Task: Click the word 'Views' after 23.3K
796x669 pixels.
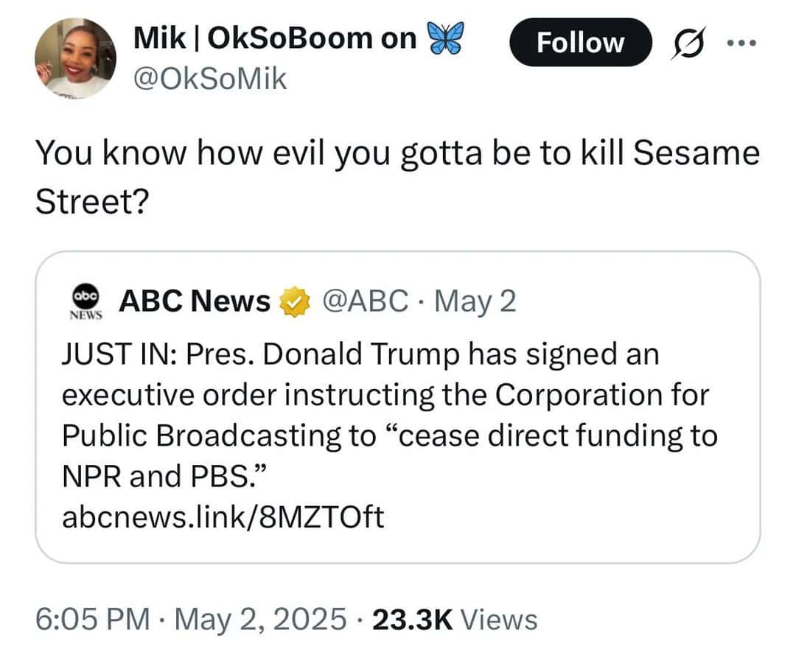Action: coord(498,620)
